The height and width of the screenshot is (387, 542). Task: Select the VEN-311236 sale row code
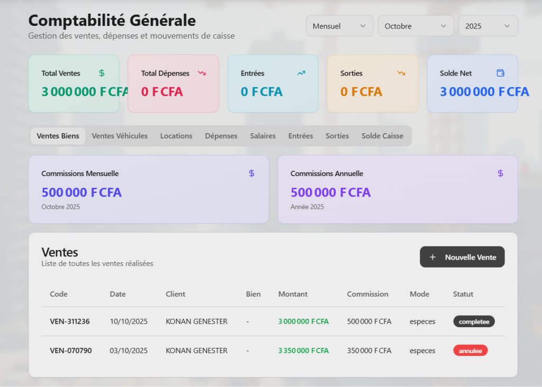coord(70,321)
